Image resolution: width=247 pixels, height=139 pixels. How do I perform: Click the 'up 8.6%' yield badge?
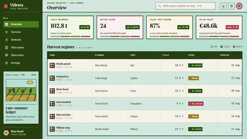point(85,27)
